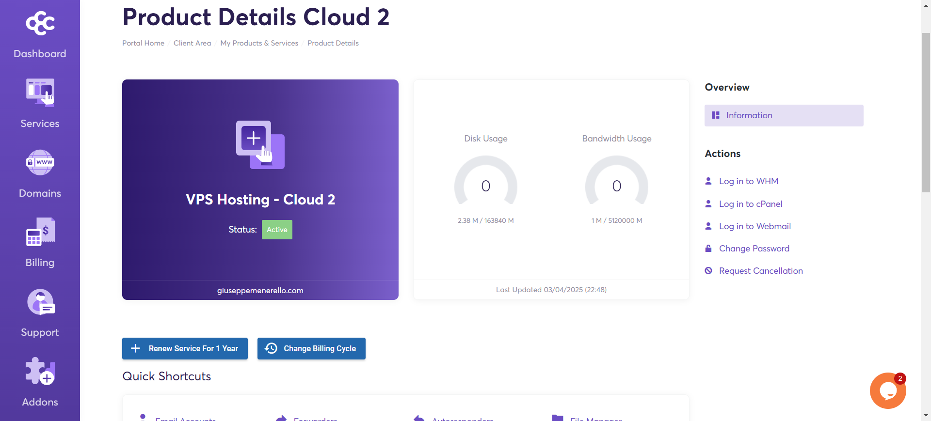Renew Service For 1 Year
This screenshot has height=421, width=931.
coord(185,348)
